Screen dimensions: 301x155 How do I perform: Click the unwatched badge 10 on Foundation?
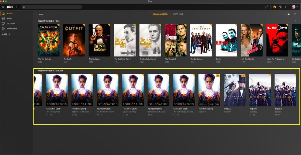click(x=217, y=76)
